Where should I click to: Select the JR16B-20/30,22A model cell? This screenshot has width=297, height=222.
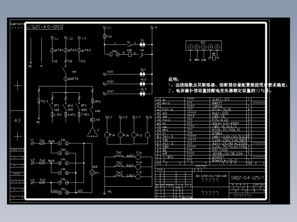coord(227,154)
